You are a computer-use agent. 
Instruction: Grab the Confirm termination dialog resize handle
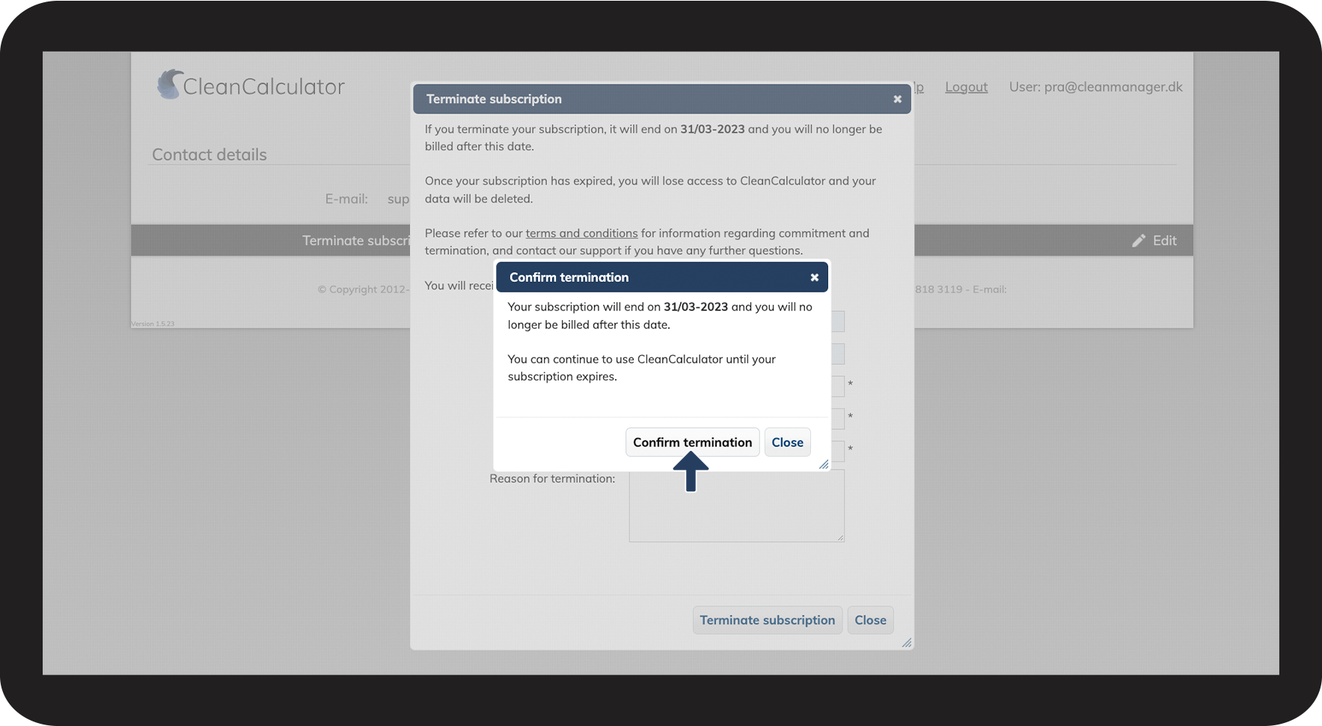(824, 464)
